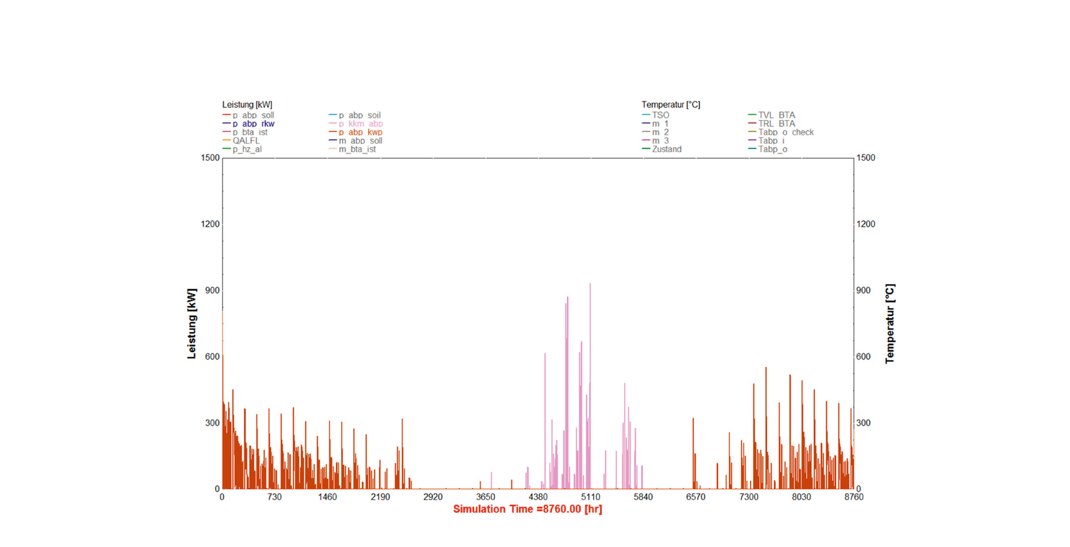The width and height of the screenshot is (1070, 547).
Task: Enable the TVL_BTA legend entry
Action: tap(776, 115)
